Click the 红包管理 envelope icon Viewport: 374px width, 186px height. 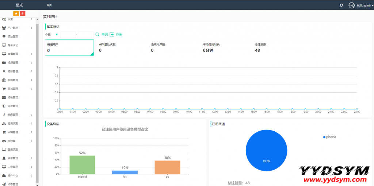coord(4,97)
